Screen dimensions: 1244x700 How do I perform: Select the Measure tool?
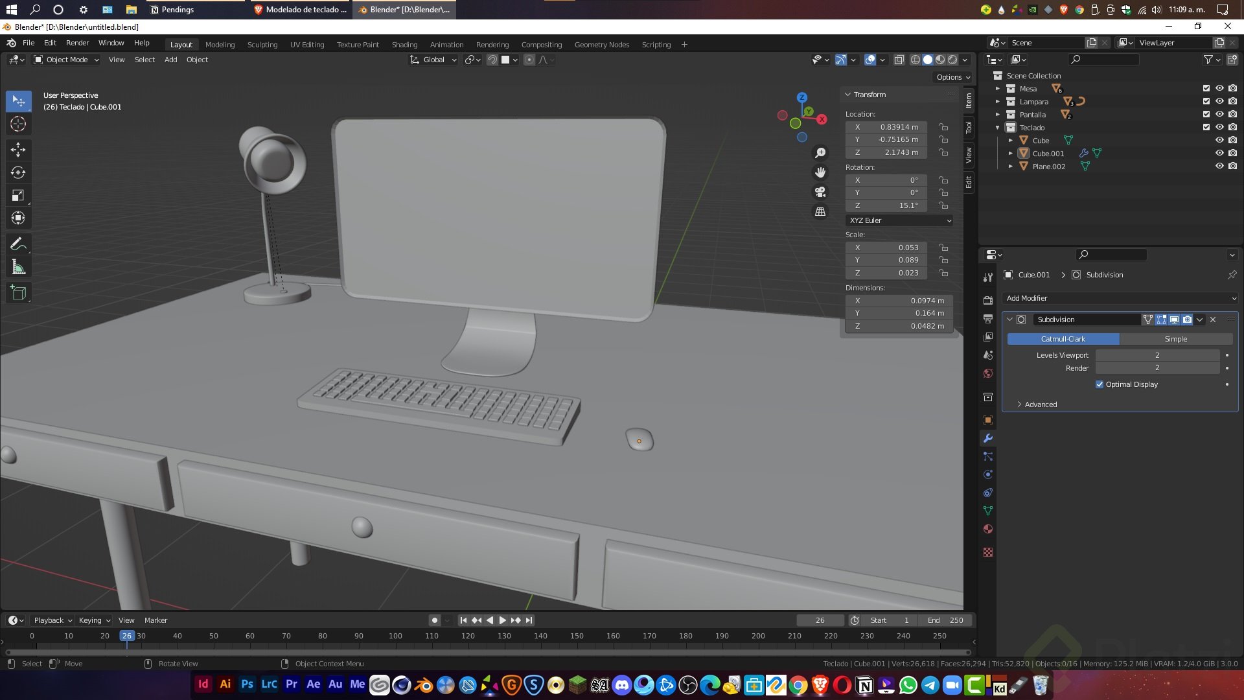[x=18, y=268]
